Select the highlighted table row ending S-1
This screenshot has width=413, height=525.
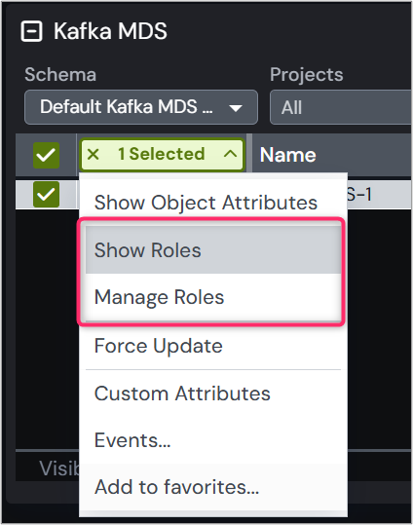[213, 195]
